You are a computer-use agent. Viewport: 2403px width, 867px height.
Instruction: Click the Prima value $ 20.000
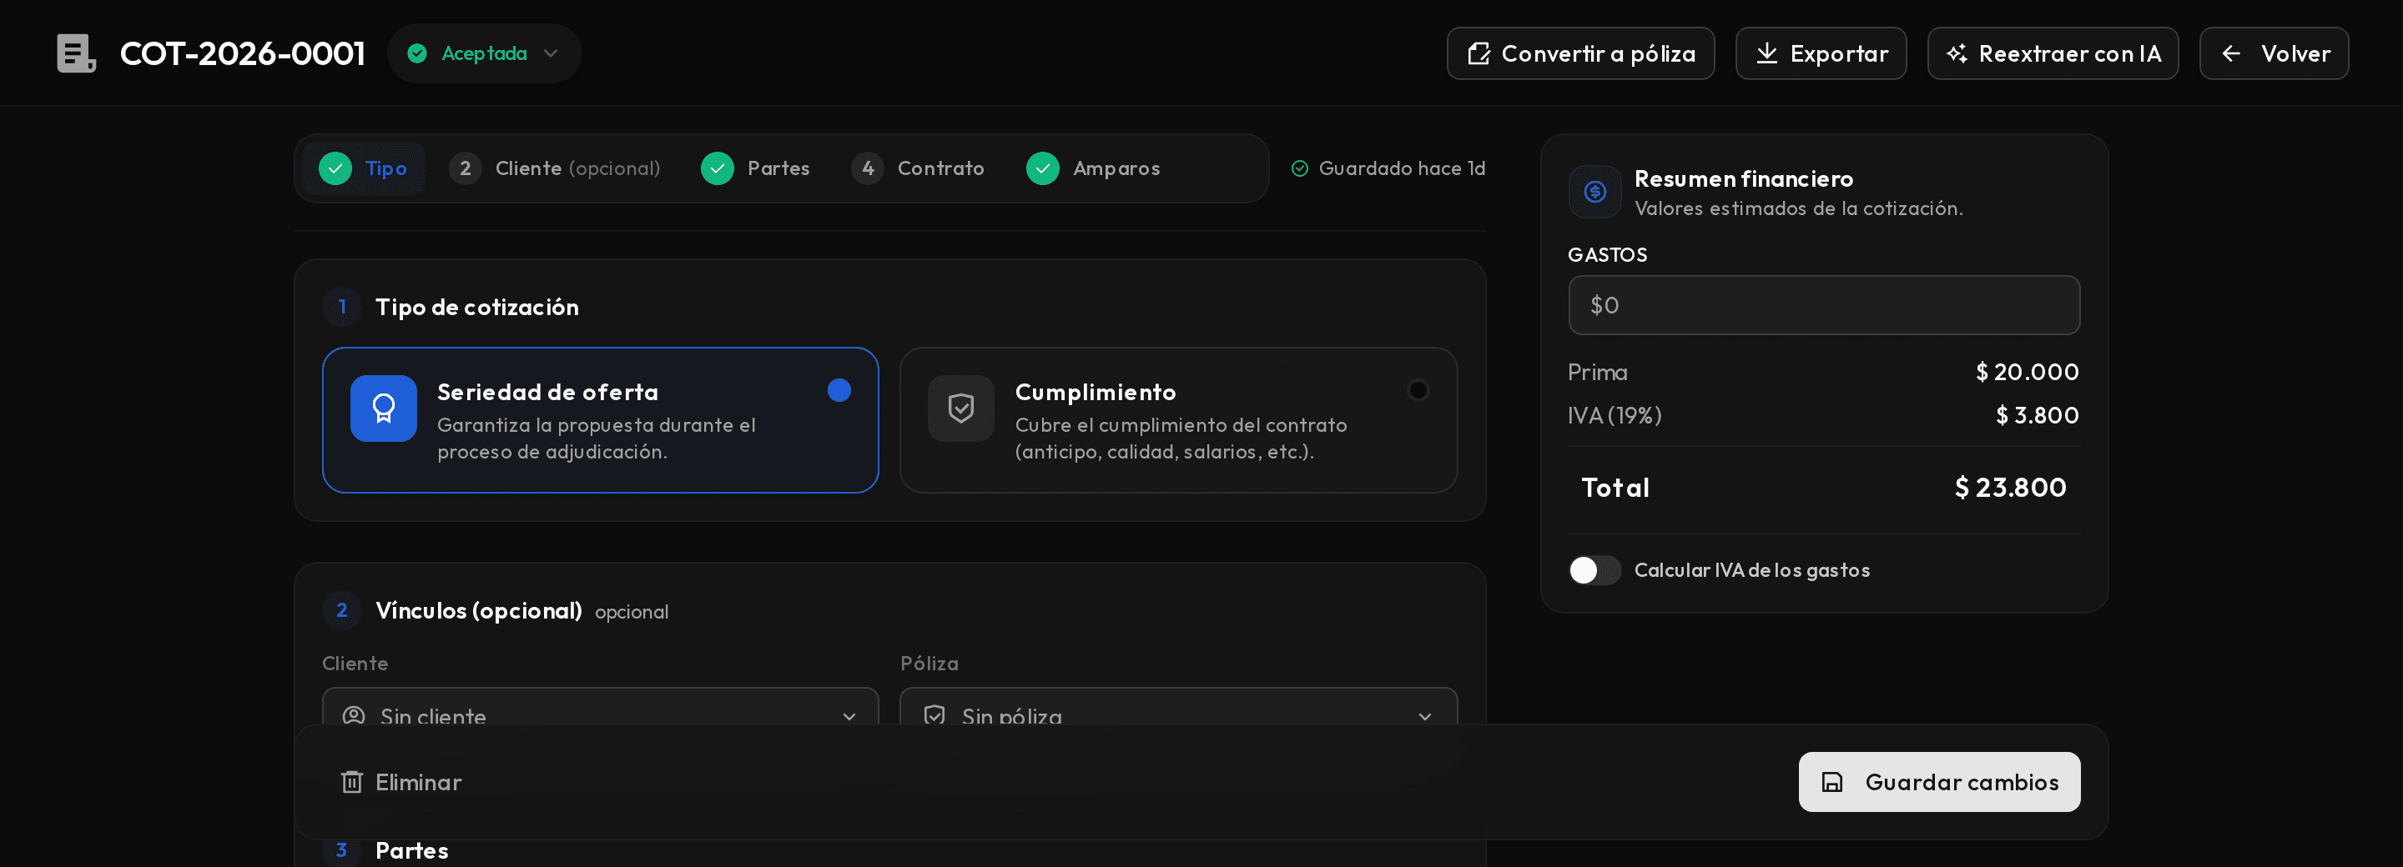tap(2027, 372)
